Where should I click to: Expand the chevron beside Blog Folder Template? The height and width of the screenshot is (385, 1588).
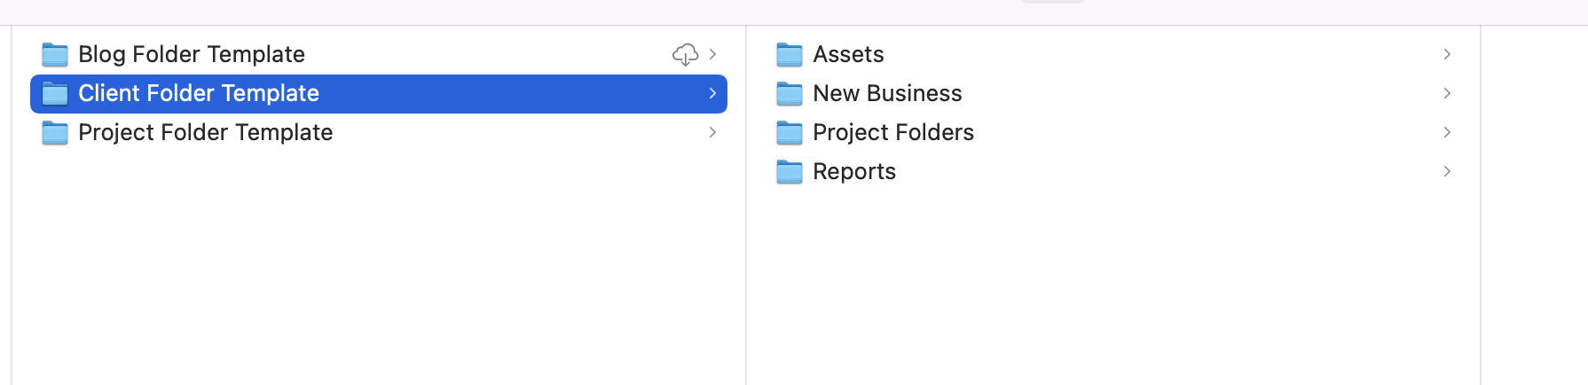(712, 54)
